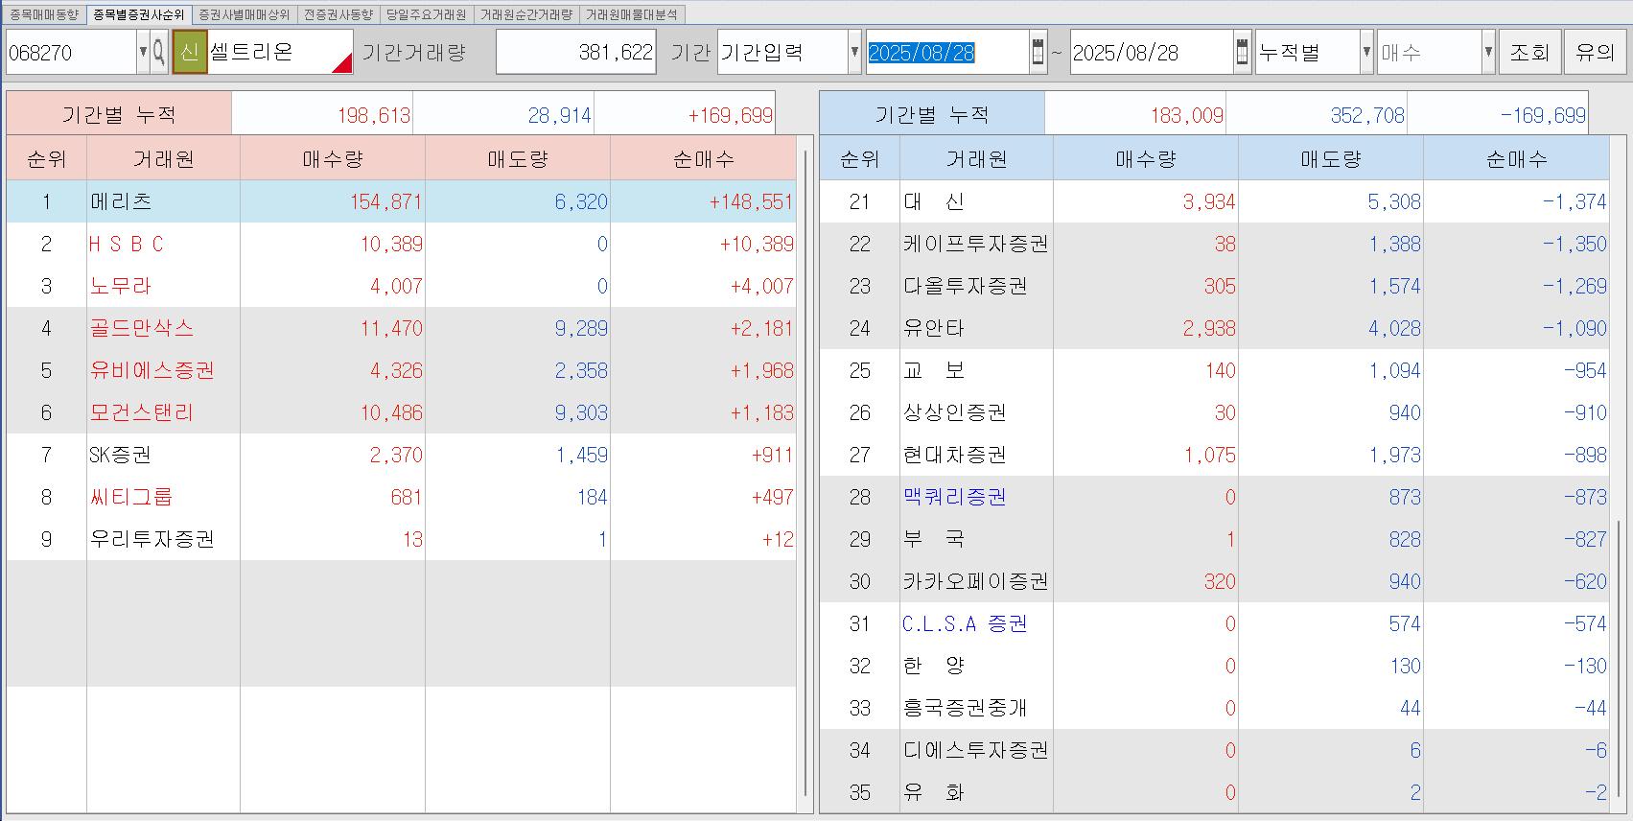Screen dimensions: 1633x821
Task: Click the 메리츠 buy volume 154,871
Action: [x=385, y=201]
